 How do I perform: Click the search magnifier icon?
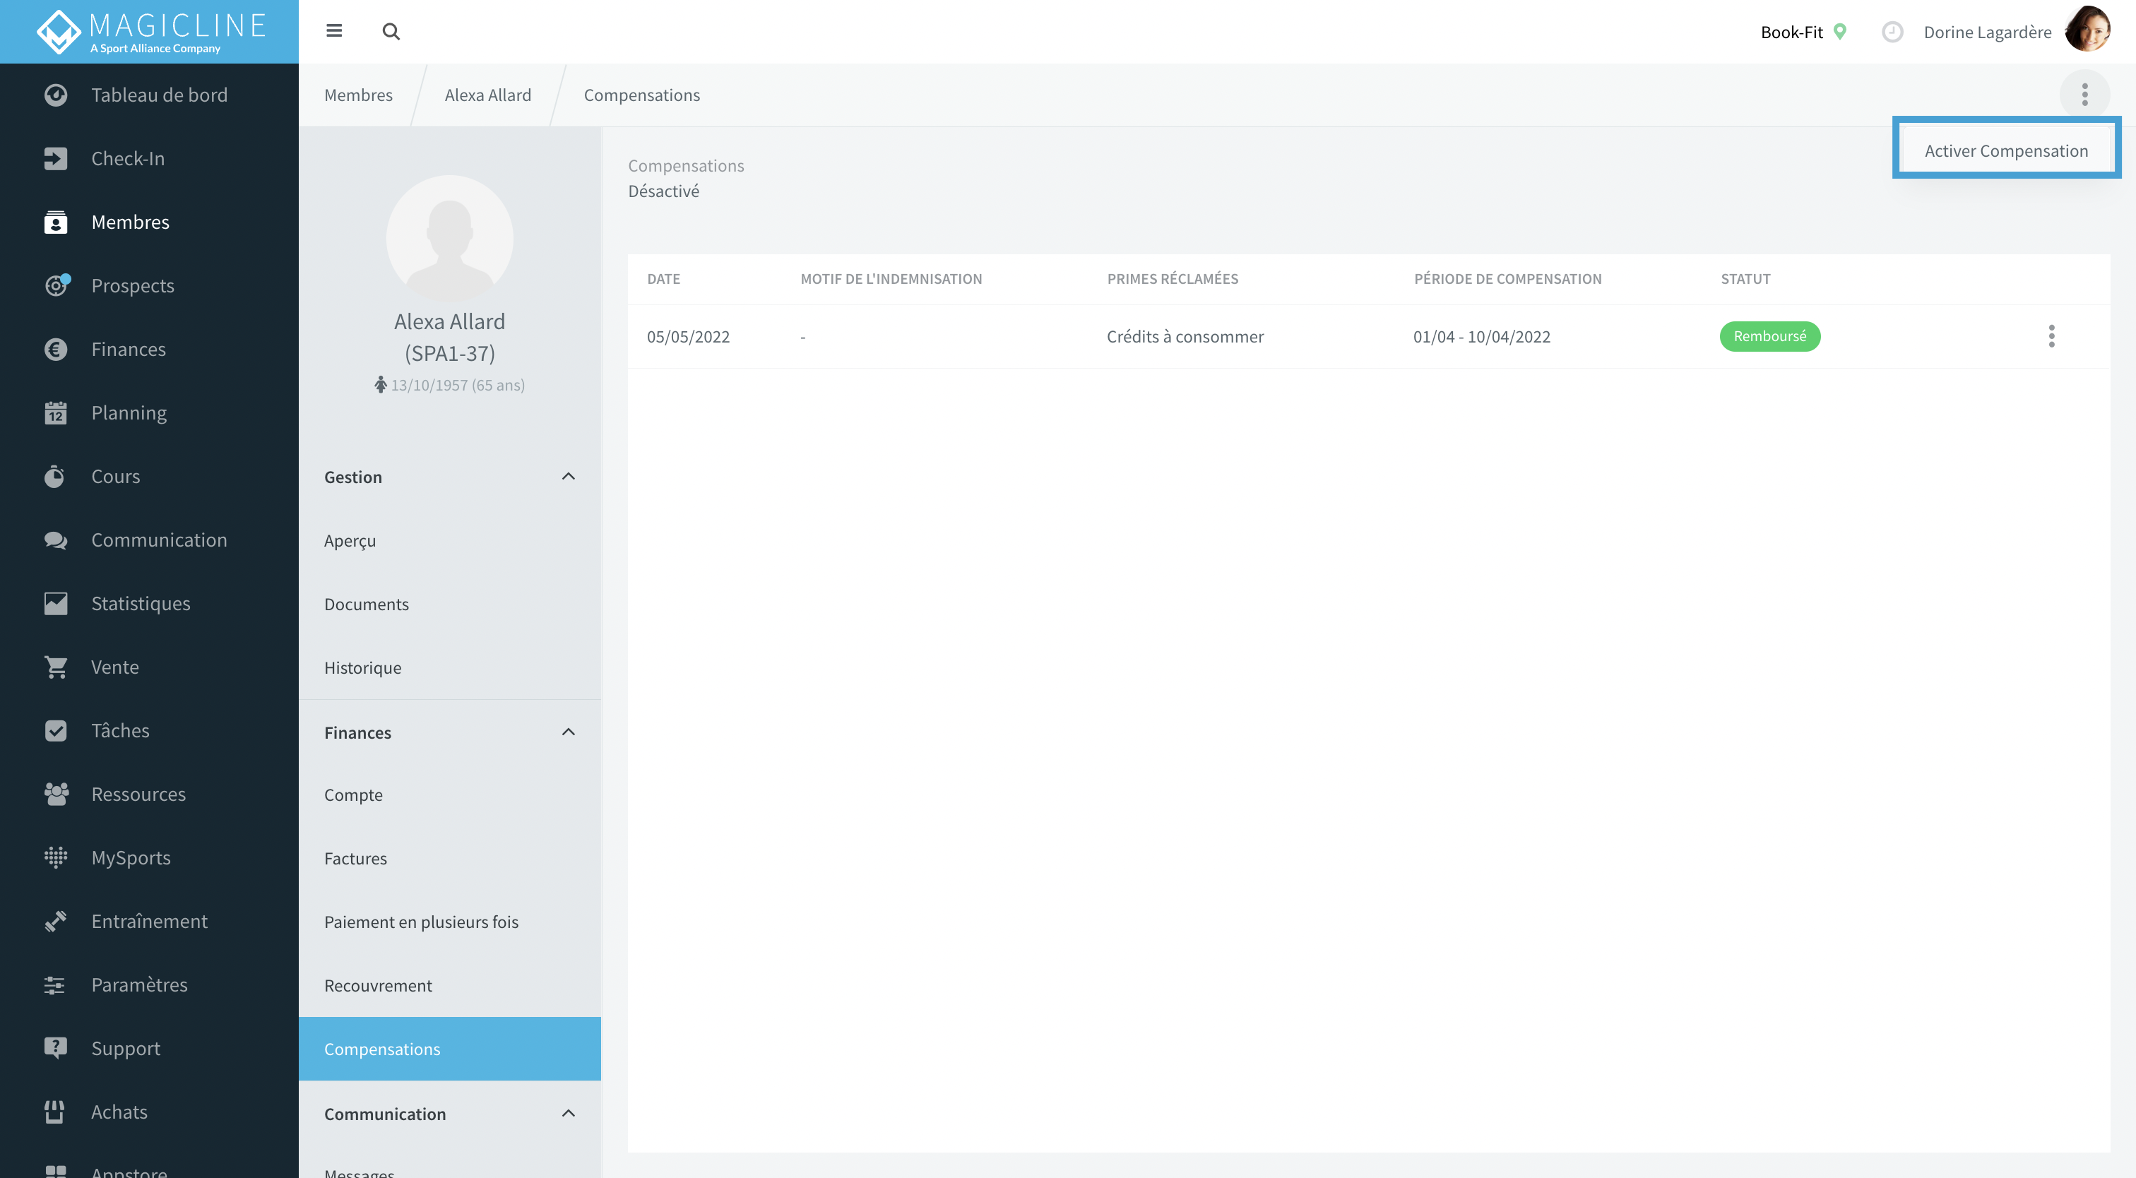tap(391, 32)
